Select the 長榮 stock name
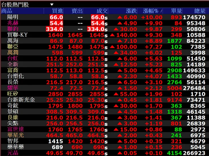The width and height of the screenshot is (209, 156). pos(13,82)
